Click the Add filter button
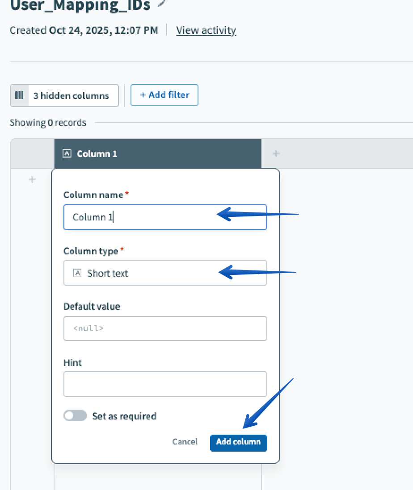Image resolution: width=413 pixels, height=490 pixels. pyautogui.click(x=164, y=95)
